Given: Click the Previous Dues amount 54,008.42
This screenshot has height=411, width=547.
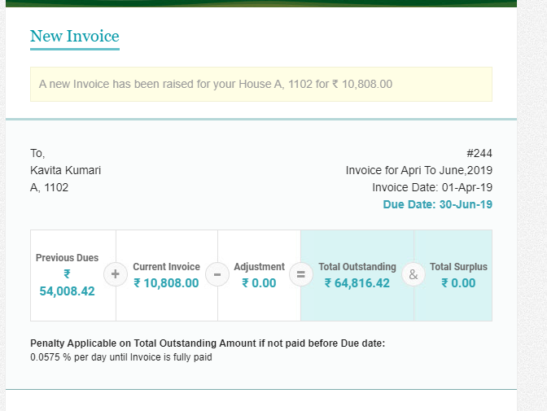Looking at the screenshot, I should (x=67, y=291).
